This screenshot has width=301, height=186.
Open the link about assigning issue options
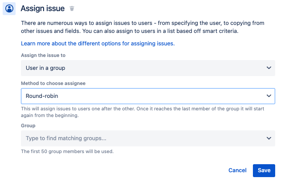[98, 44]
